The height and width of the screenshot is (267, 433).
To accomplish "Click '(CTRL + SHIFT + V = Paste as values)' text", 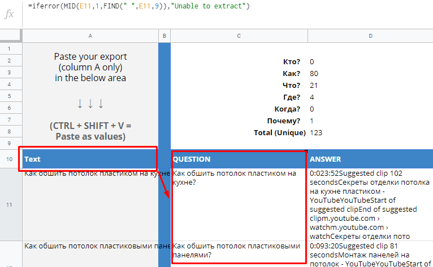I will pos(90,131).
